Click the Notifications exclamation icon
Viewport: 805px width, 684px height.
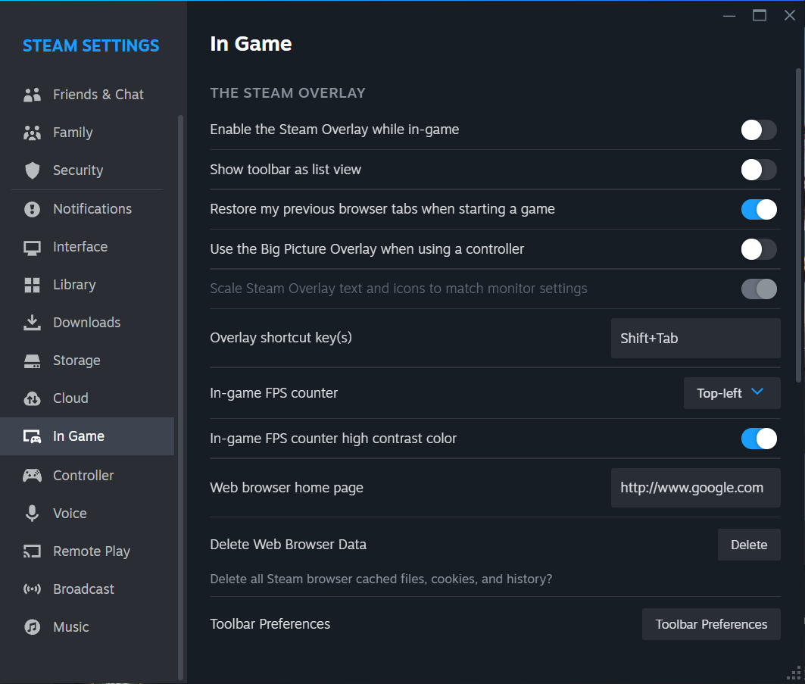point(32,209)
